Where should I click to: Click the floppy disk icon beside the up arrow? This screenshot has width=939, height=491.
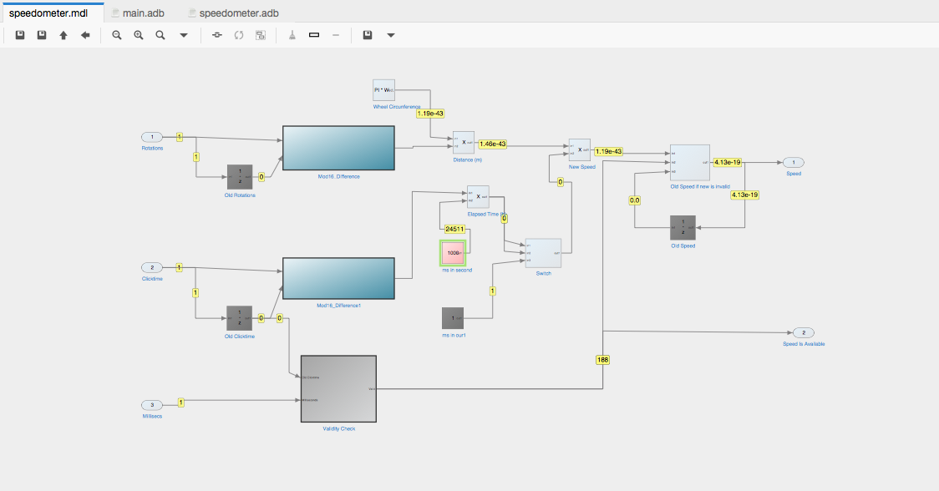point(41,35)
